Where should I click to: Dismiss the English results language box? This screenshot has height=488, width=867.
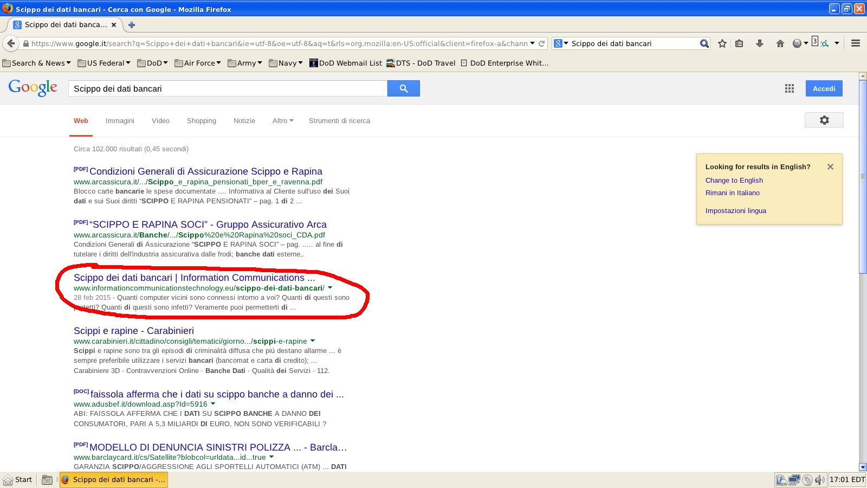tap(830, 167)
